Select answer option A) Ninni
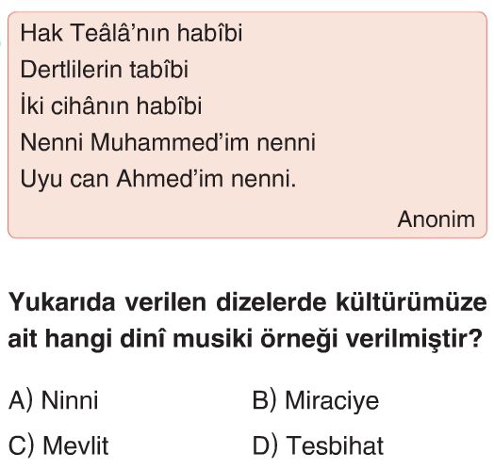The height and width of the screenshot is (469, 494). tap(53, 400)
